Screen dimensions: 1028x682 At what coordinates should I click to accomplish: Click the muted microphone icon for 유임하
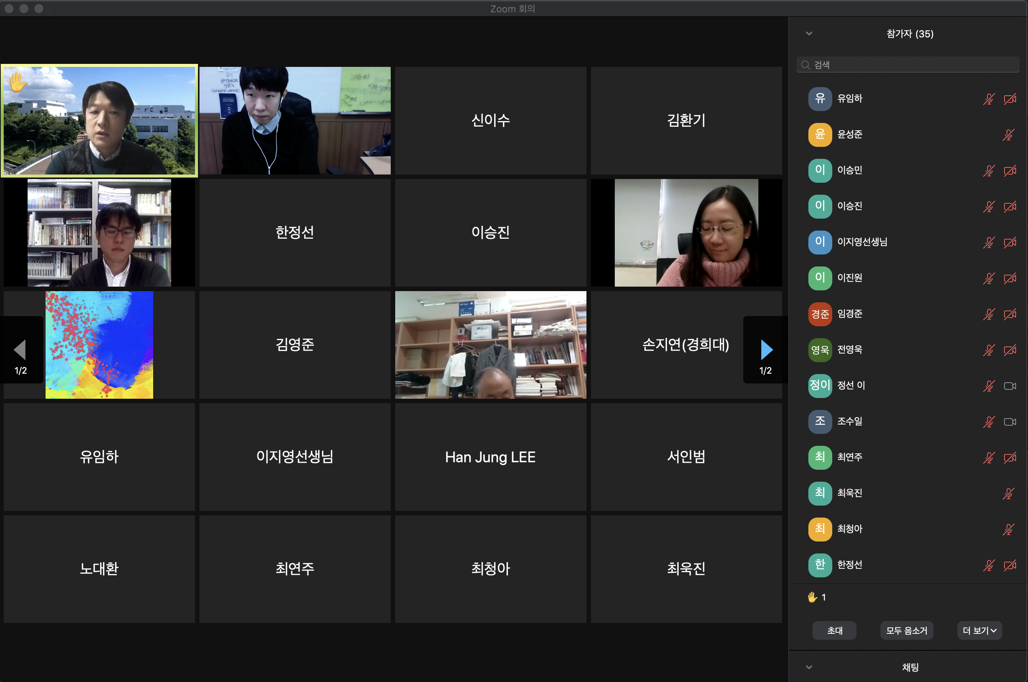coord(989,99)
